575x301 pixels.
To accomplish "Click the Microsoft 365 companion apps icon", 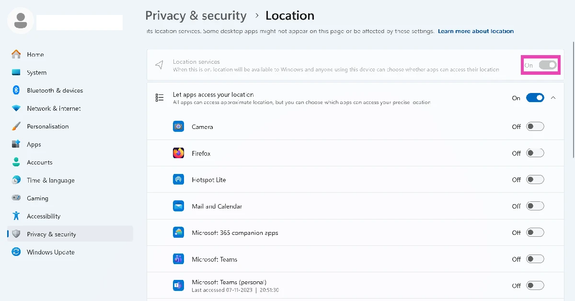I will (179, 232).
